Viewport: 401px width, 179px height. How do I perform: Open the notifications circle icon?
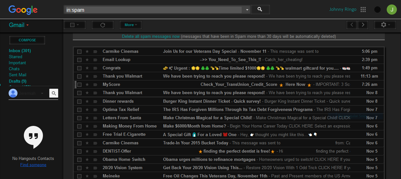(377, 10)
